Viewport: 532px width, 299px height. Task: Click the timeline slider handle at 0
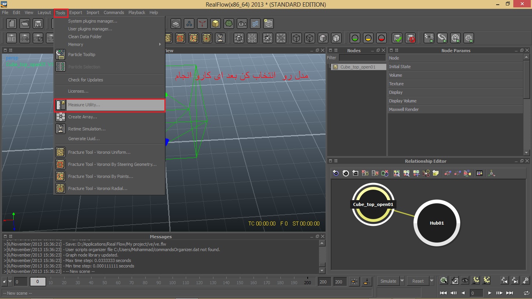click(38, 281)
